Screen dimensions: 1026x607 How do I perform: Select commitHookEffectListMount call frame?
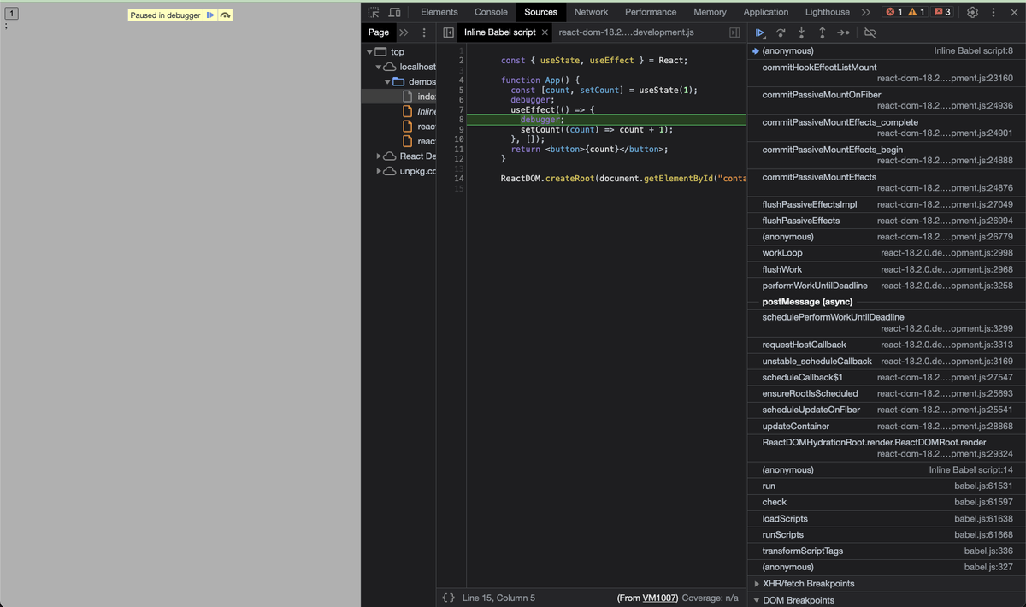click(x=887, y=73)
